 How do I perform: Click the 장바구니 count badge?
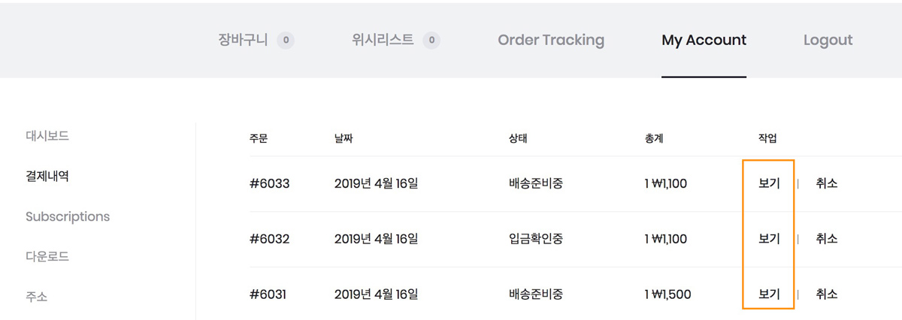(286, 41)
